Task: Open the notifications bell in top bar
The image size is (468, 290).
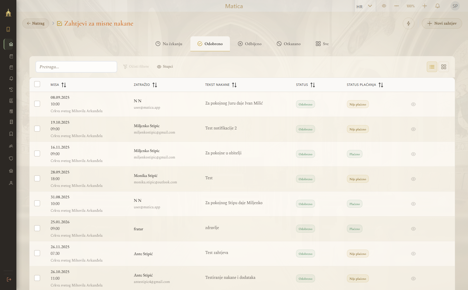Action: tap(438, 6)
